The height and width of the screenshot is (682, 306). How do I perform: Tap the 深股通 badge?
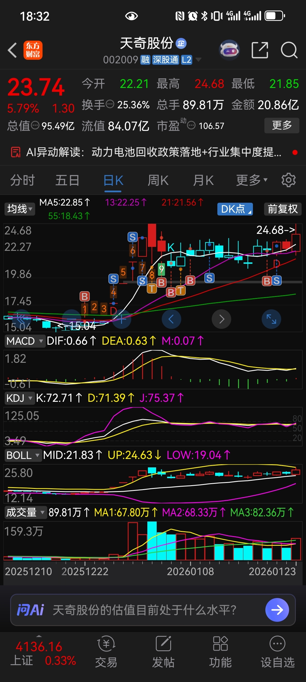pos(165,60)
